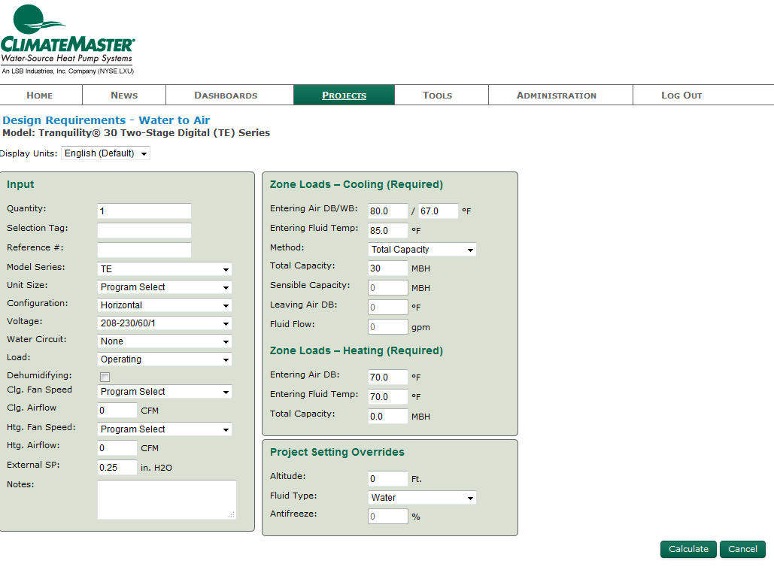Click the Antifreeze percent field
774x570 pixels.
(388, 516)
